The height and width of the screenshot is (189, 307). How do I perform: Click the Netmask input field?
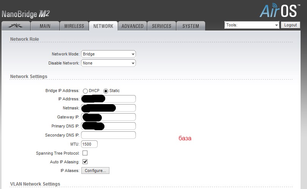pyautogui.click(x=109, y=108)
